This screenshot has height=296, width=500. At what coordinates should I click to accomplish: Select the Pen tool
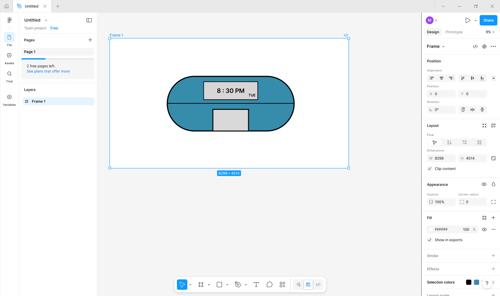coord(237,285)
